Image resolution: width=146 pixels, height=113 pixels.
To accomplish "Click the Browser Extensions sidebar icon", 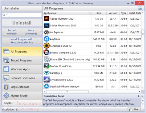I will 6,78.
